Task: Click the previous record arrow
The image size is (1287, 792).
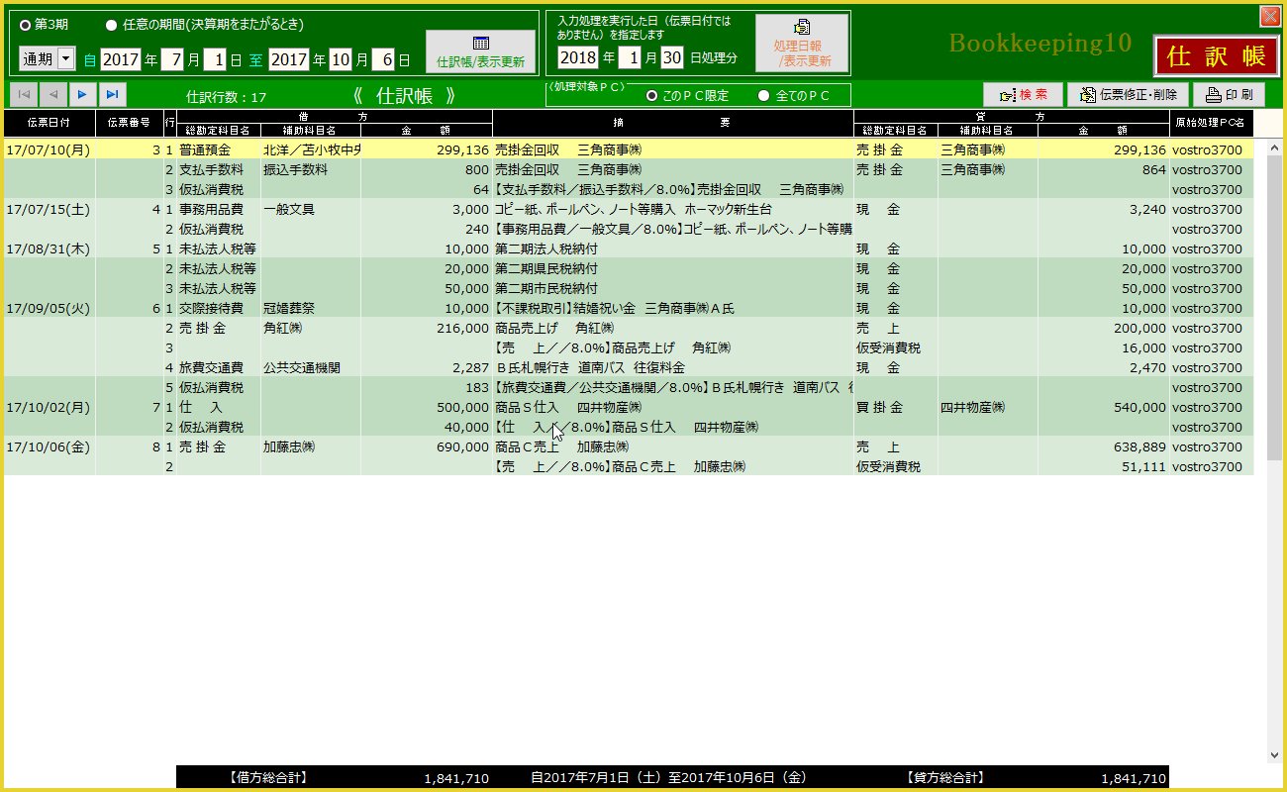Action: pyautogui.click(x=53, y=94)
